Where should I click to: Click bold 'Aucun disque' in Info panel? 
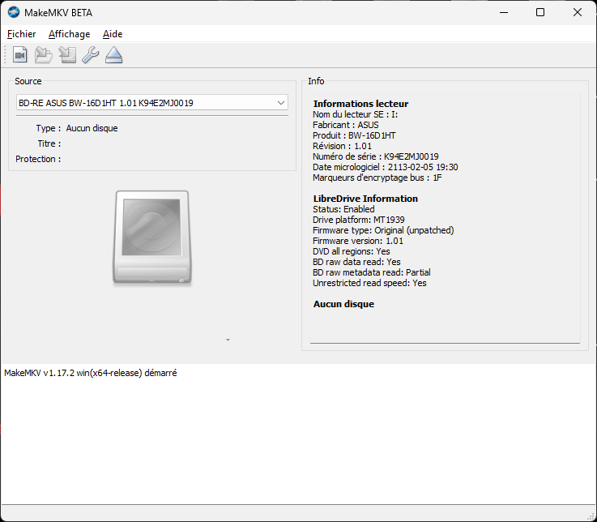tap(343, 304)
